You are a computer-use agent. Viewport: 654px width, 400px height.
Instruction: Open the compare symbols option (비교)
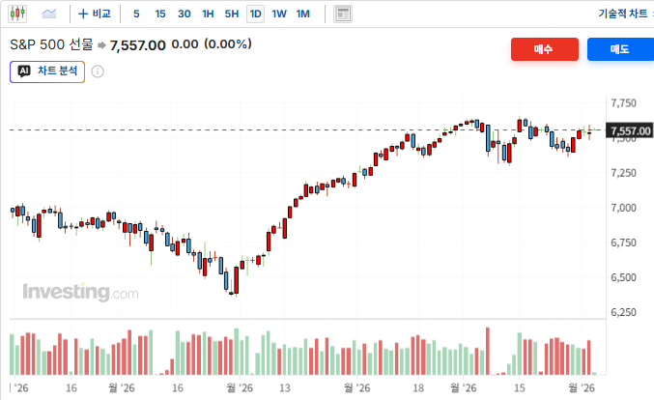pyautogui.click(x=95, y=14)
